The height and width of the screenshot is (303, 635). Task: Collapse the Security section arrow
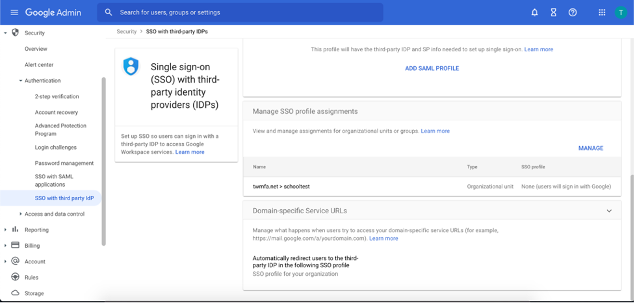click(x=6, y=33)
